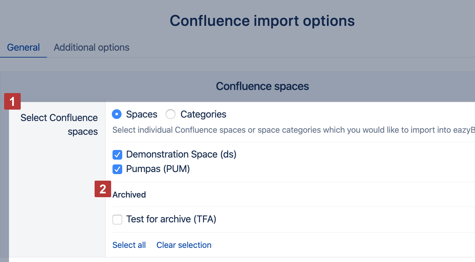Click the Clear selection link
475x262 pixels.
[x=184, y=245]
